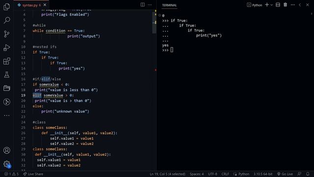This screenshot has height=177, width=314.
Task: Change end of line sequence CRLF
Action: click(x=225, y=174)
